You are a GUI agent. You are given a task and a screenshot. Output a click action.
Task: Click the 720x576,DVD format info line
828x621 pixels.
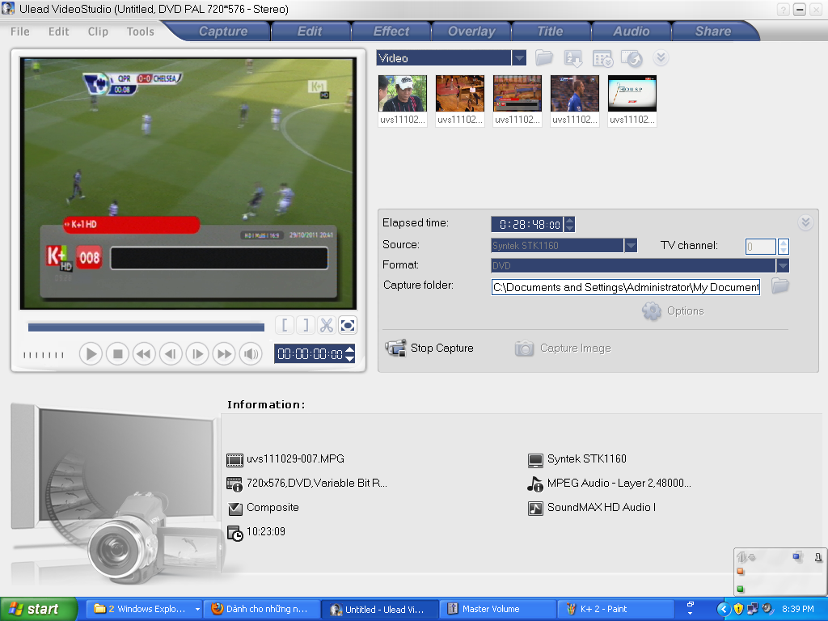click(x=316, y=484)
